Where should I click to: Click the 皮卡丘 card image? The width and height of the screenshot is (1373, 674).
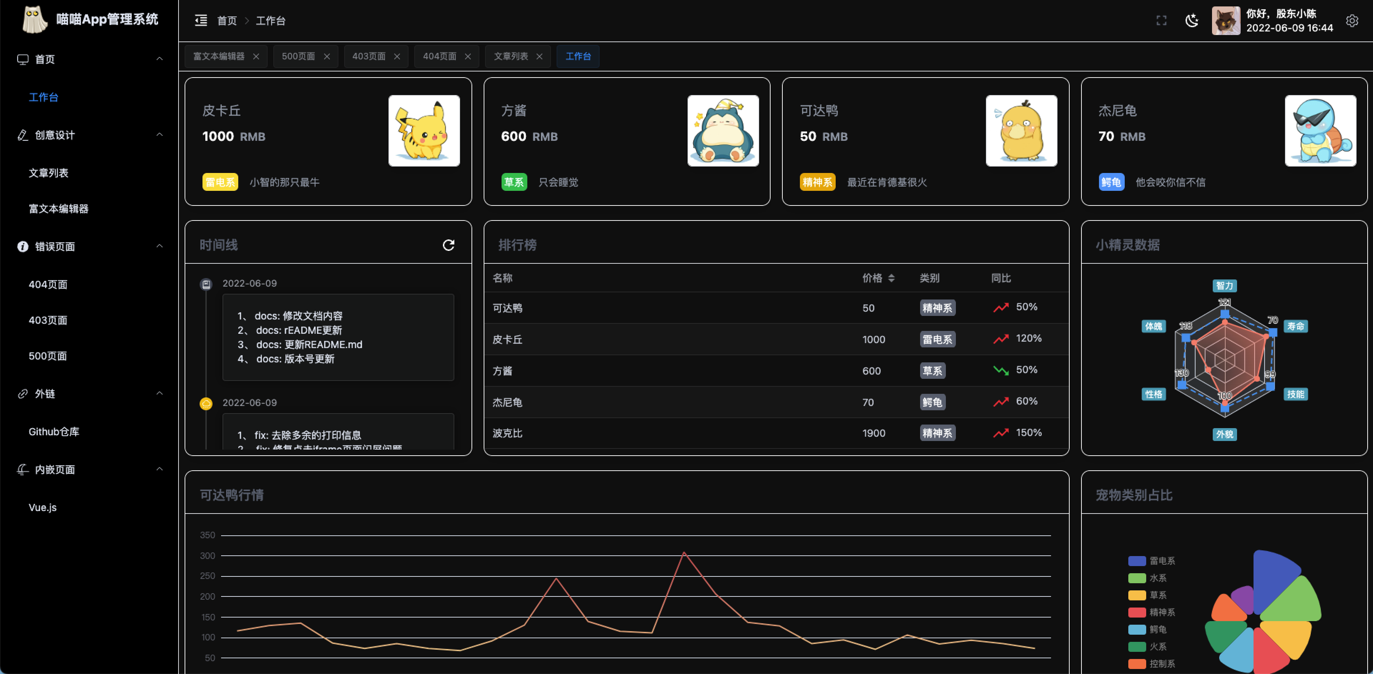click(x=424, y=131)
